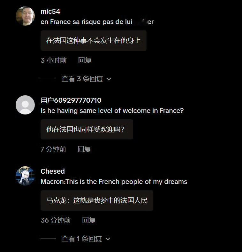Expand 查看 3 条回复 under mic54
242x252 pixels.
coord(82,79)
